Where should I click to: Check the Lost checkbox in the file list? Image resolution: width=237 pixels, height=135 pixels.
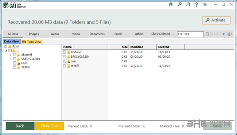pos(65,61)
